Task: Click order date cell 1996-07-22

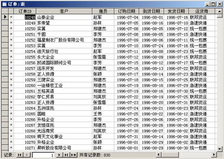Action: (x=126, y=97)
